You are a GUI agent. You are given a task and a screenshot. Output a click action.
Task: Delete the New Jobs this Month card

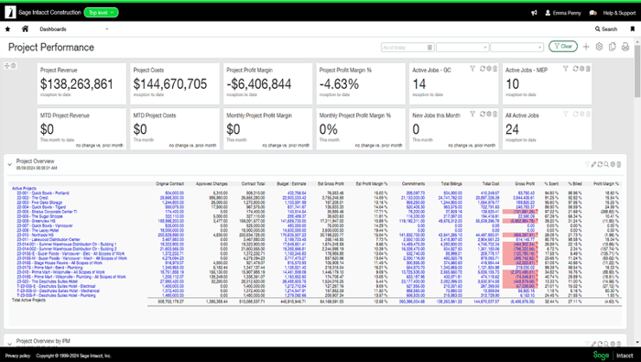coord(494,115)
